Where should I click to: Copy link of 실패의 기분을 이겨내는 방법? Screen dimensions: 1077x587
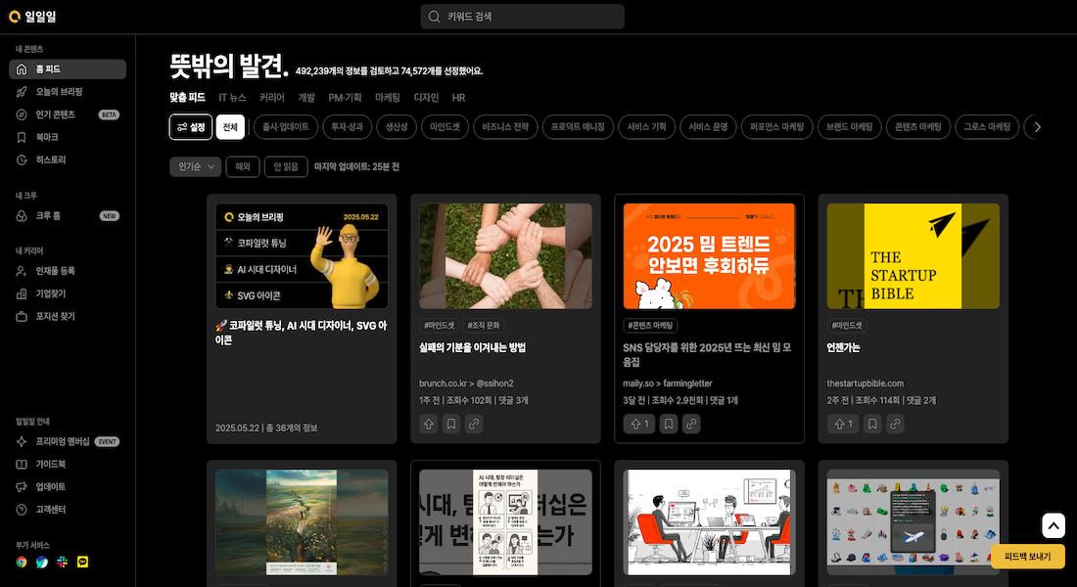[x=474, y=425]
